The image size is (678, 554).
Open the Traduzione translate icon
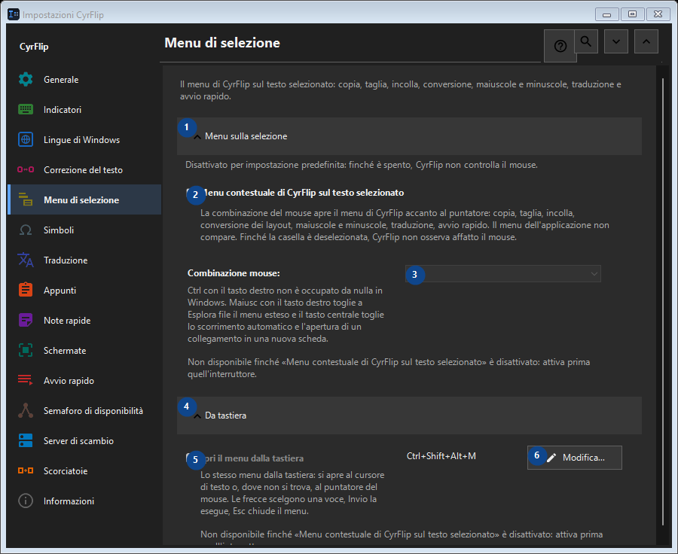coord(26,260)
